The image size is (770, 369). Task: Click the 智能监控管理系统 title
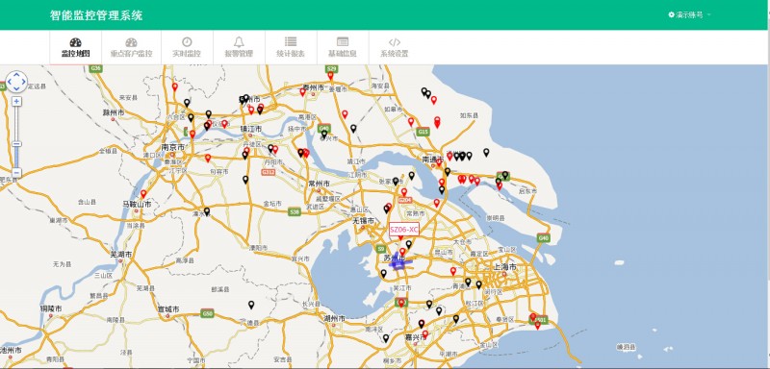96,15
